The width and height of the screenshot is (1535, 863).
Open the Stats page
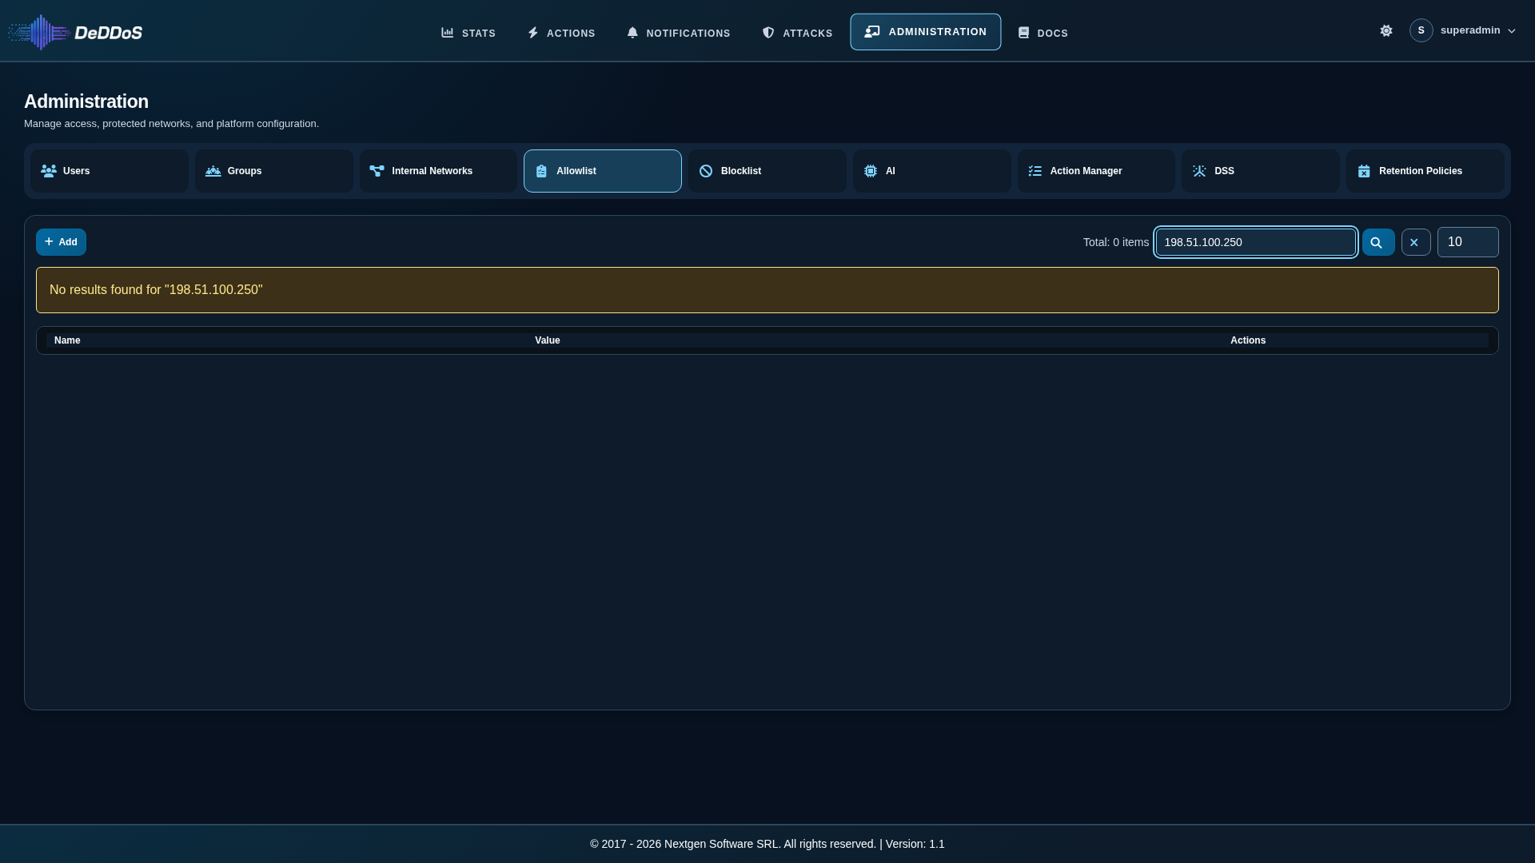(x=468, y=33)
